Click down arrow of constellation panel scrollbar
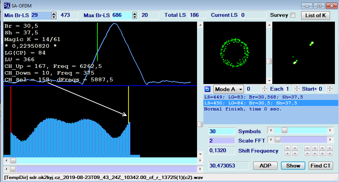Image resolution: width=339 pixels, height=182 pixels. (x=269, y=81)
